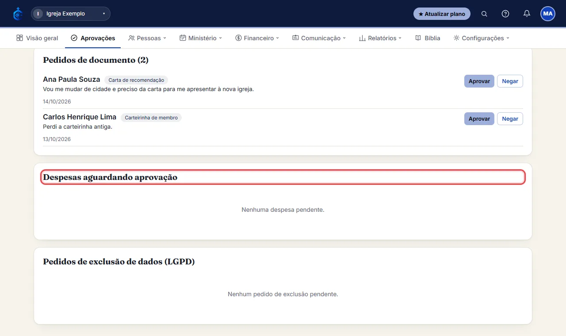Click the date 14/10/2026
Screen dimensions: 566x336
click(x=57, y=102)
